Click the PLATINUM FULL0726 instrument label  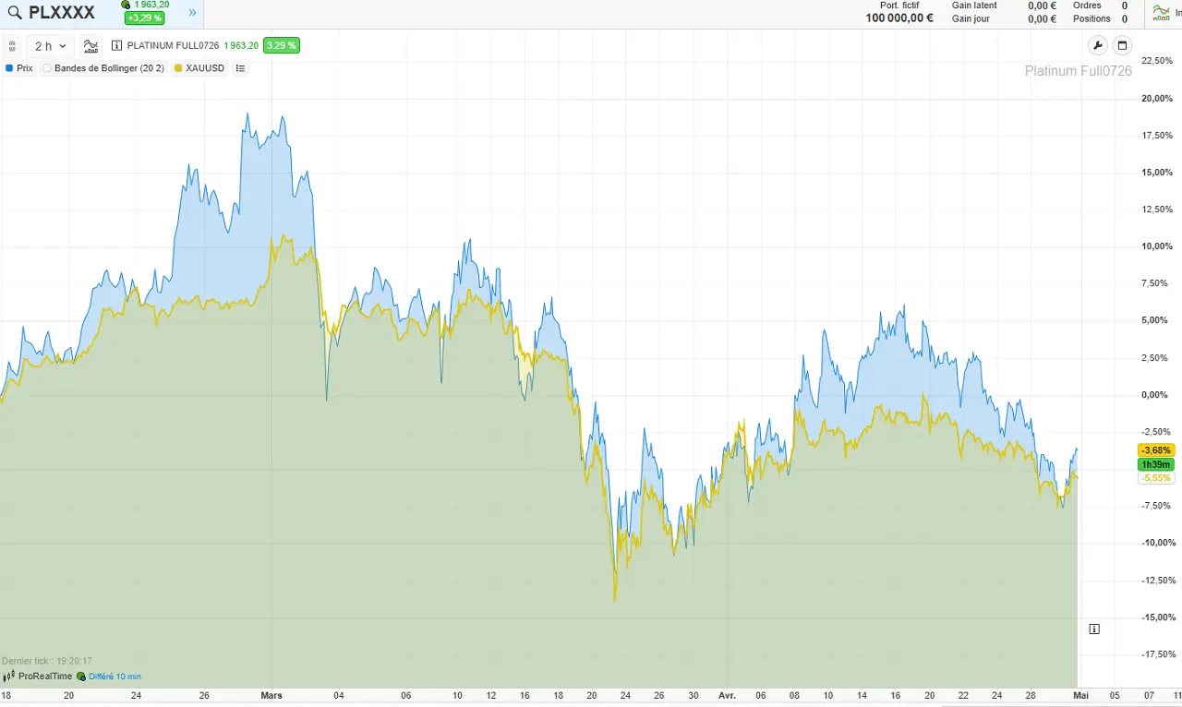tap(174, 45)
